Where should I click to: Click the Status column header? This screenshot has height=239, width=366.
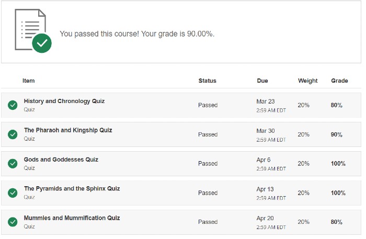click(x=207, y=81)
